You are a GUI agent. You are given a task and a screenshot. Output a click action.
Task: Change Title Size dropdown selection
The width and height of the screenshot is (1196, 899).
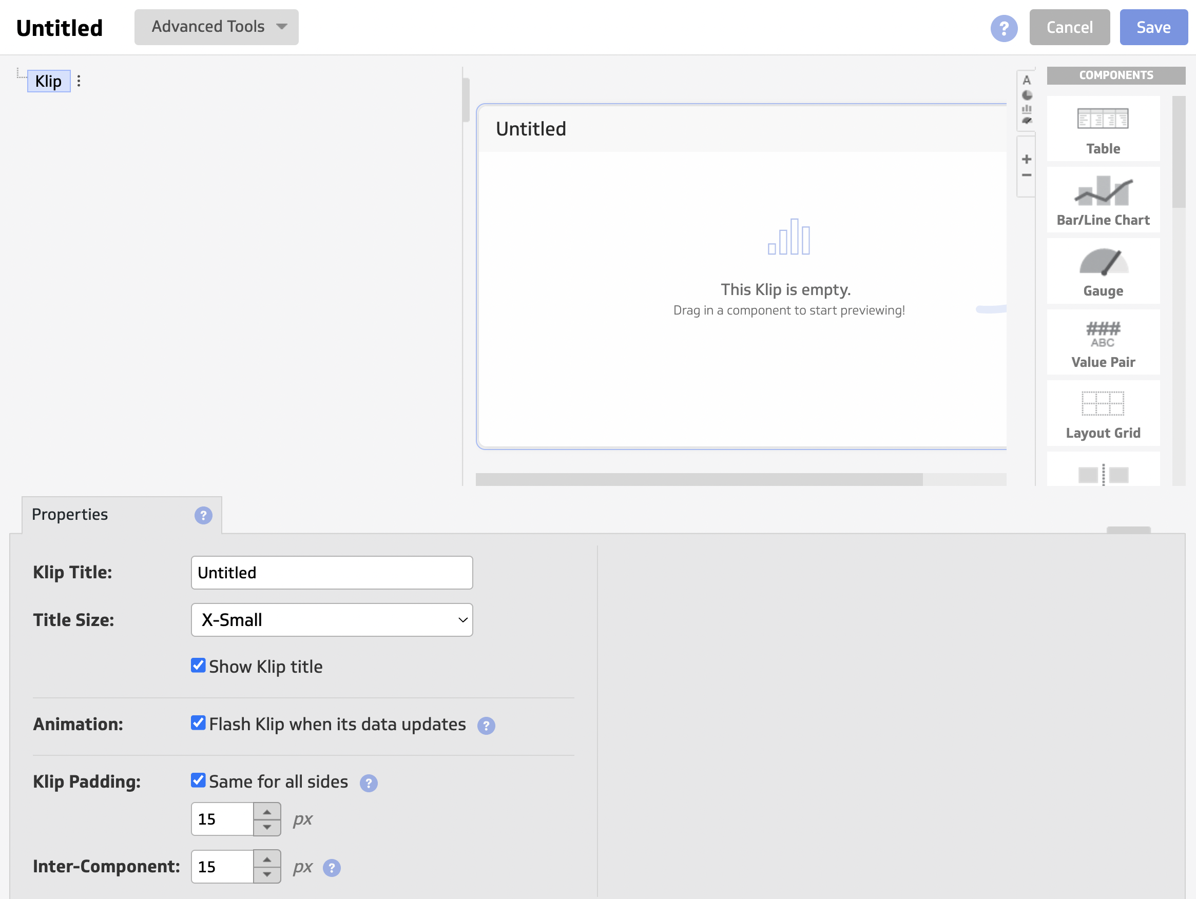coord(332,619)
